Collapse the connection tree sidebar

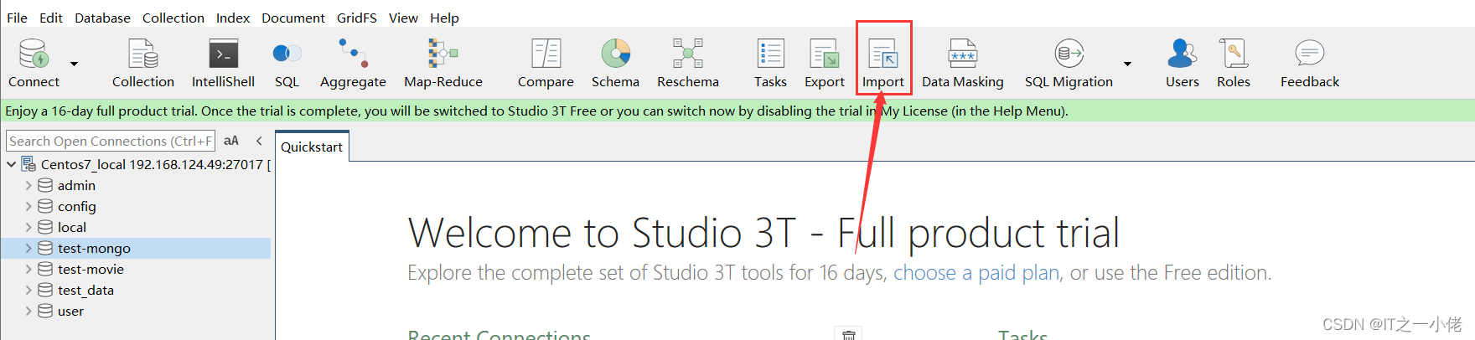[259, 141]
